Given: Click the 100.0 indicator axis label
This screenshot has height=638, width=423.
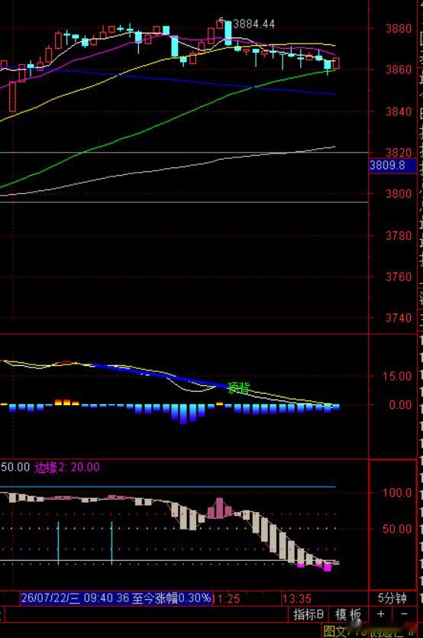Looking at the screenshot, I should click(397, 493).
